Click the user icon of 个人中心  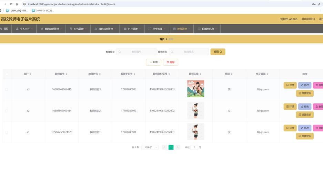17,29
